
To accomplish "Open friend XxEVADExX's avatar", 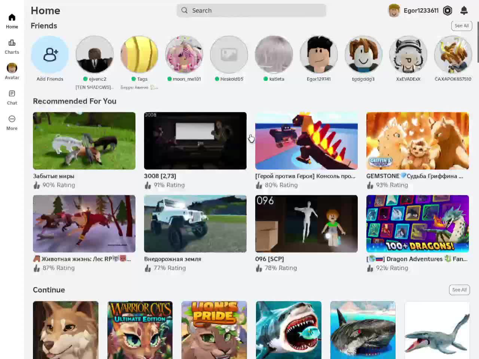I will 408,55.
